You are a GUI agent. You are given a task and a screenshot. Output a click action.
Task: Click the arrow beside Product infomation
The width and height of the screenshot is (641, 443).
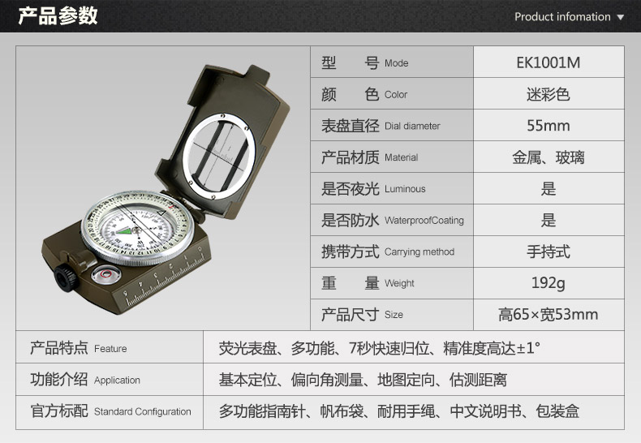point(621,17)
